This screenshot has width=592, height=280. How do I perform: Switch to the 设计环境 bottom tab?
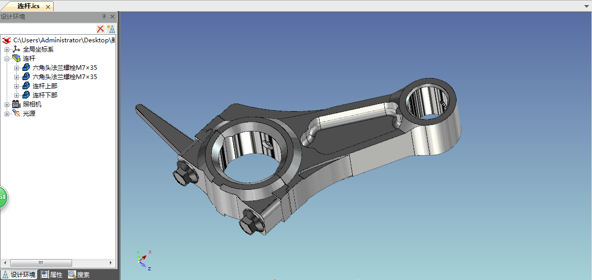pos(19,275)
